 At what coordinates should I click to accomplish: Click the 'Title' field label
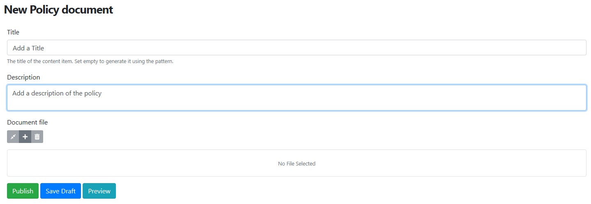click(13, 32)
